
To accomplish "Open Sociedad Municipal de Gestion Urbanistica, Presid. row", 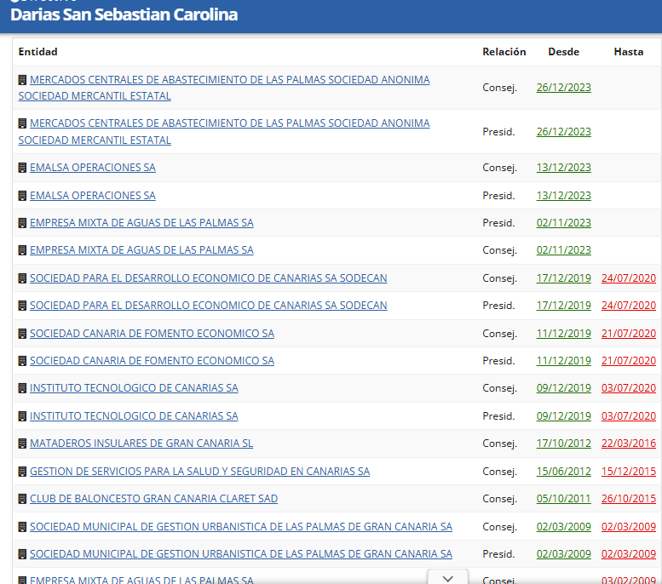I will pyautogui.click(x=241, y=554).
